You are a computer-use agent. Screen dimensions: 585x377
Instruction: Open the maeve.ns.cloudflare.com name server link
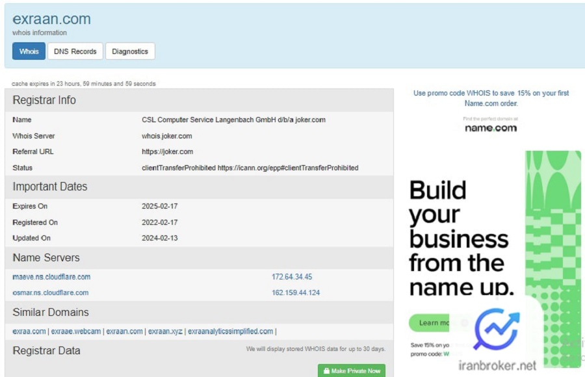coord(51,277)
